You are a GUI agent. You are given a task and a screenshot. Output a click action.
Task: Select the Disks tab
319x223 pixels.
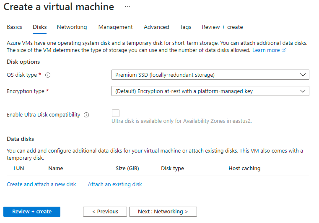click(x=40, y=27)
